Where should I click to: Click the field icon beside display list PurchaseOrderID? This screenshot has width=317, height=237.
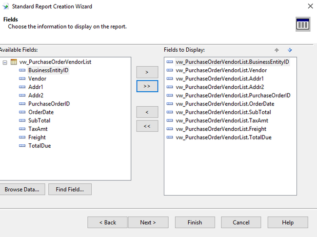click(170, 96)
